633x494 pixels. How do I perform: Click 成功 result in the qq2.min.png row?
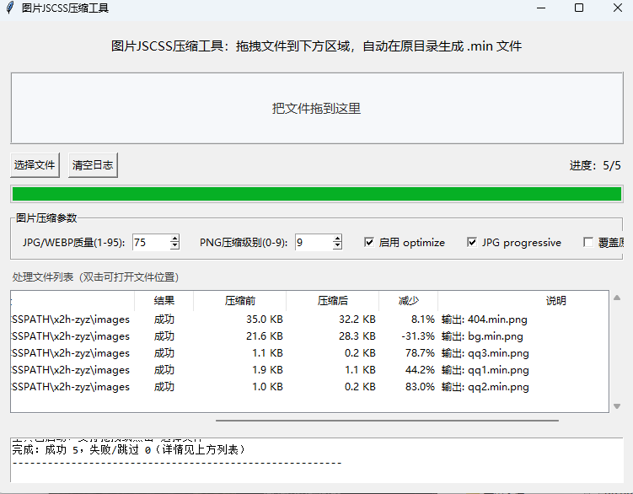coord(164,387)
